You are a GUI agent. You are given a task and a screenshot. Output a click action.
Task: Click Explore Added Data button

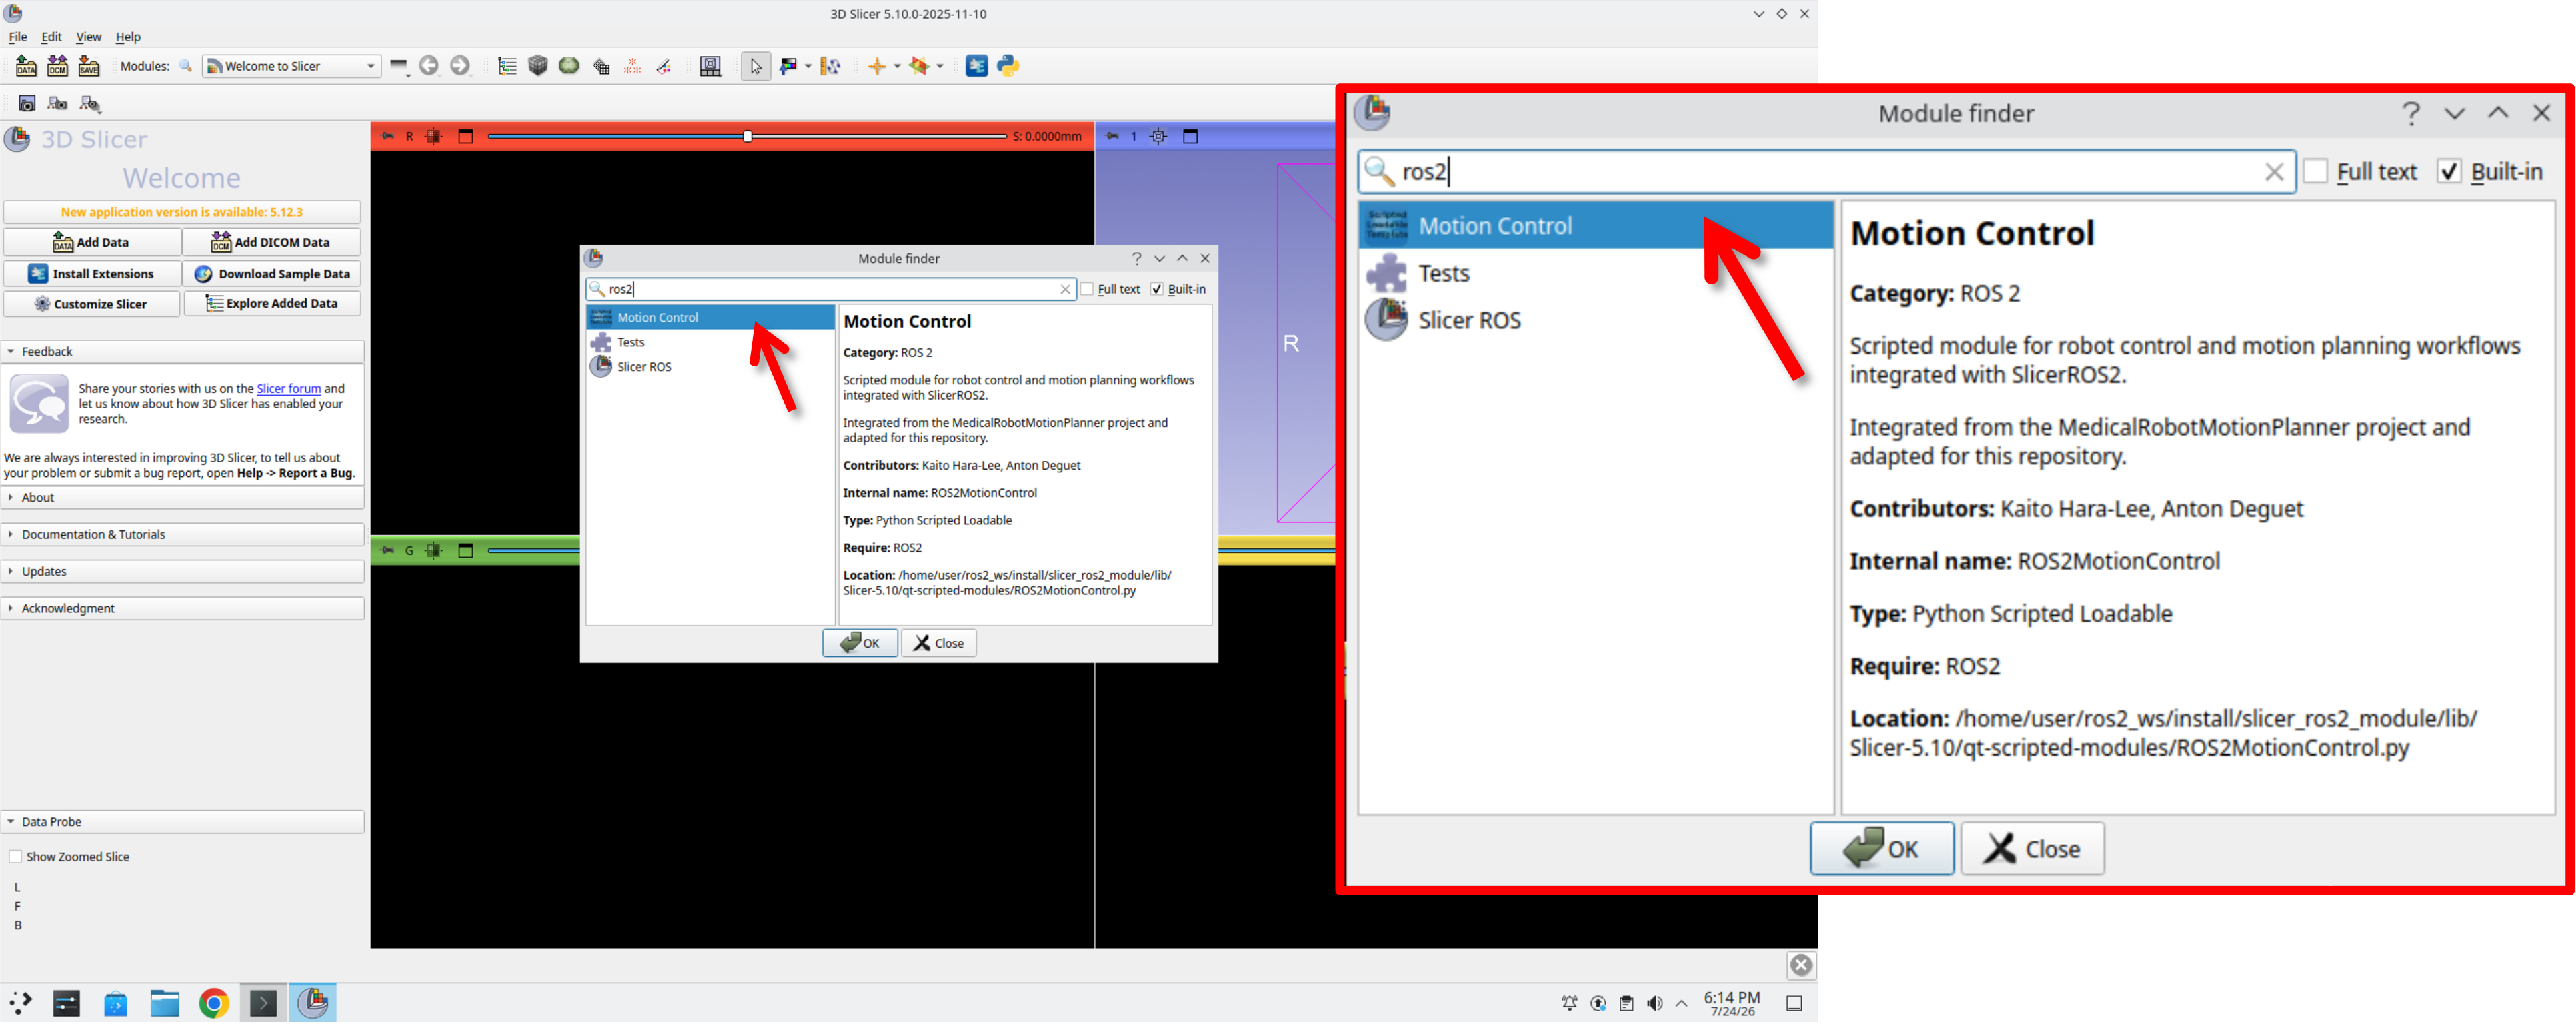(271, 304)
